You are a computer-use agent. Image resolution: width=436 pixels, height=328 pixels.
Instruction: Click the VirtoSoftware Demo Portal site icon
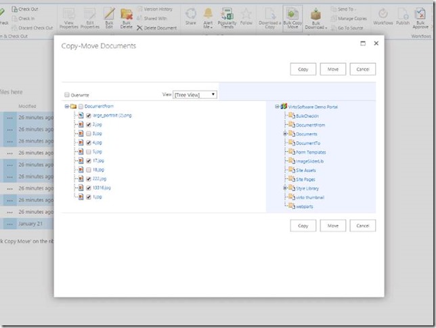pos(283,106)
